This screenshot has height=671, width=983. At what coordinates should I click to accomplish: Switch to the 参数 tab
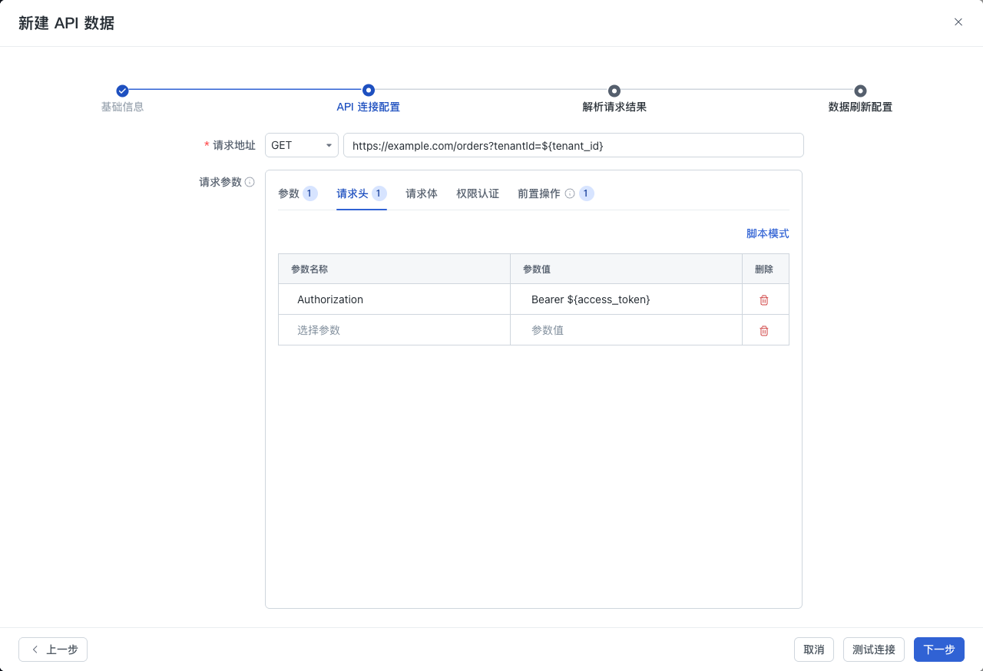[x=297, y=193]
